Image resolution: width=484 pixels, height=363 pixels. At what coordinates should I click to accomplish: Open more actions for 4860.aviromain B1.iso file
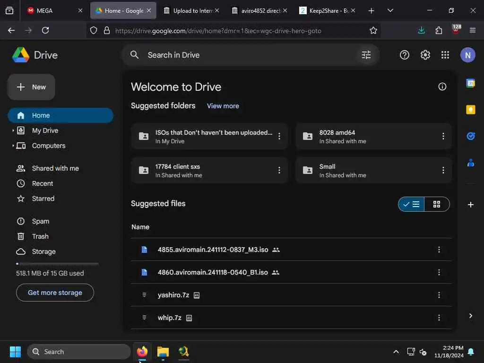coord(439,272)
